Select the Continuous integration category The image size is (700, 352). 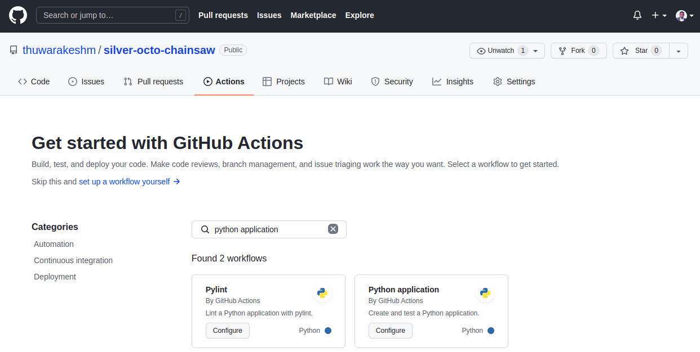coord(73,260)
